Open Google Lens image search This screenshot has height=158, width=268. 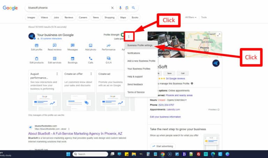(127, 8)
